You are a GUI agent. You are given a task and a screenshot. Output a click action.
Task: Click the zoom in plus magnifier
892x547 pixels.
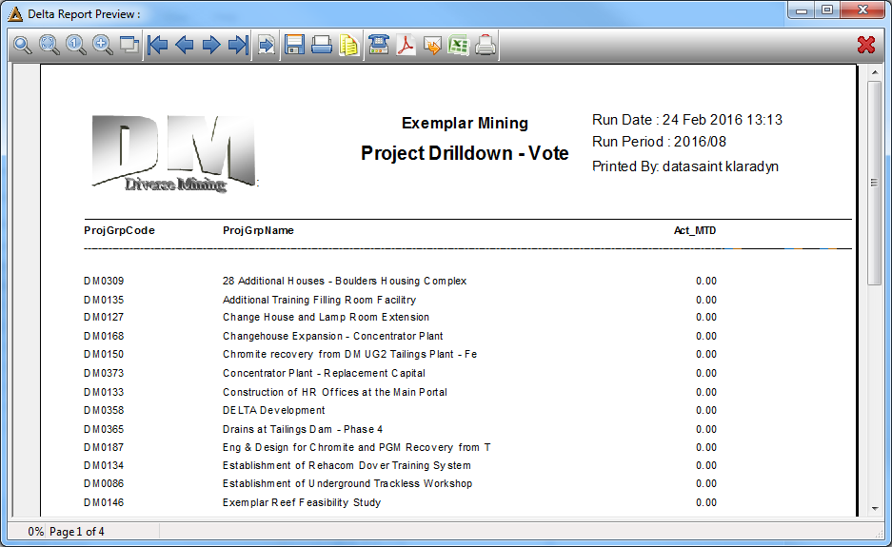coord(103,45)
